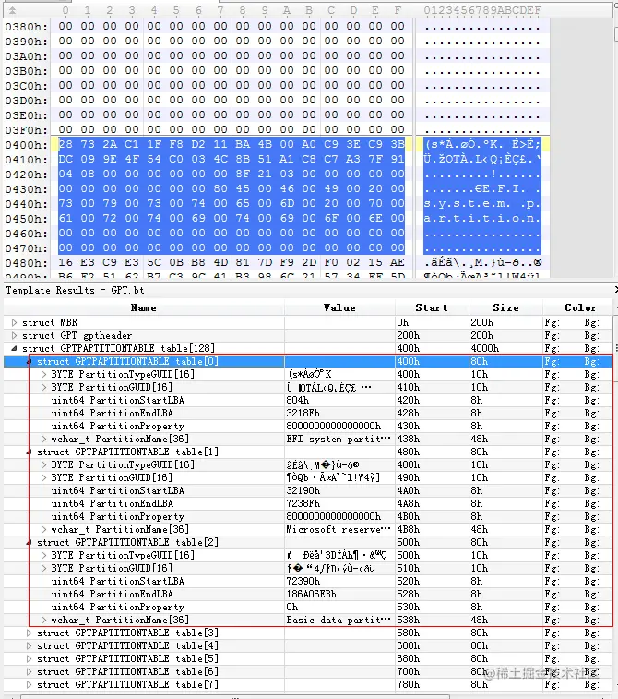Screen dimensions: 618x699
Task: Select uint64 PartitionStartLBA row at 420h
Action: 308,400
